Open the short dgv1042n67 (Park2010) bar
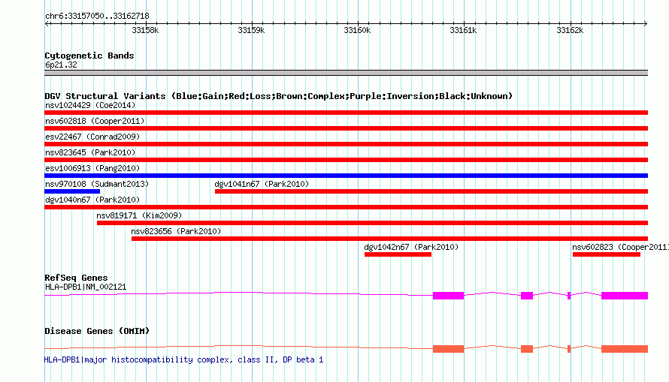The width and height of the screenshot is (669, 382). pyautogui.click(x=398, y=254)
